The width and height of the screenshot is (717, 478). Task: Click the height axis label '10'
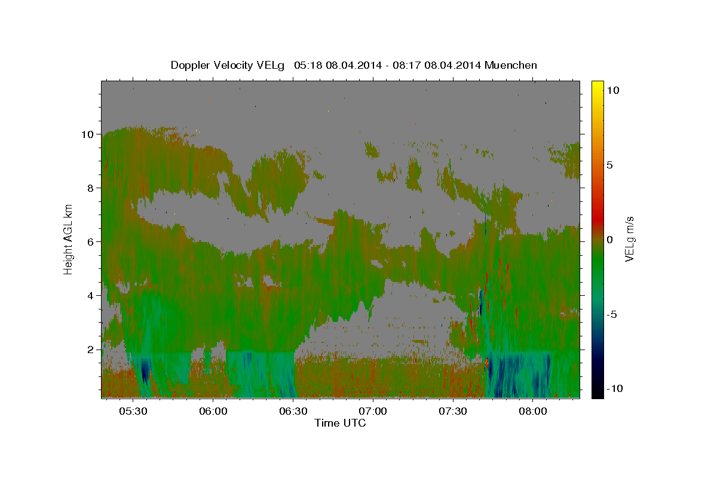(87, 134)
